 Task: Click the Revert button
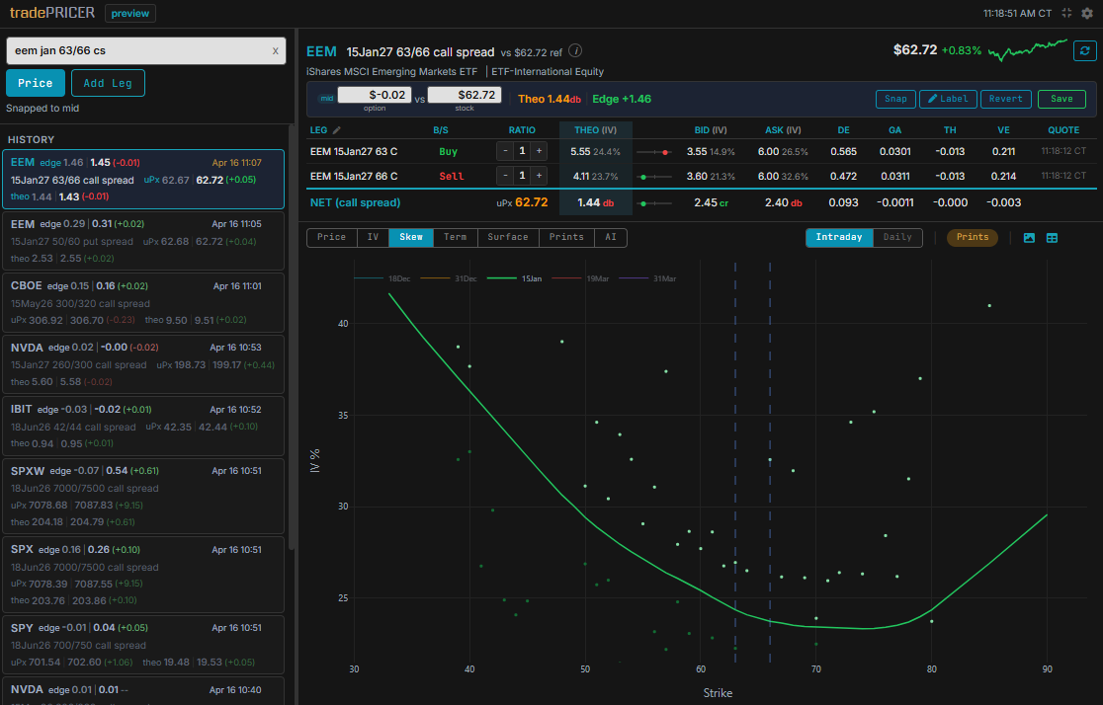pos(1006,99)
